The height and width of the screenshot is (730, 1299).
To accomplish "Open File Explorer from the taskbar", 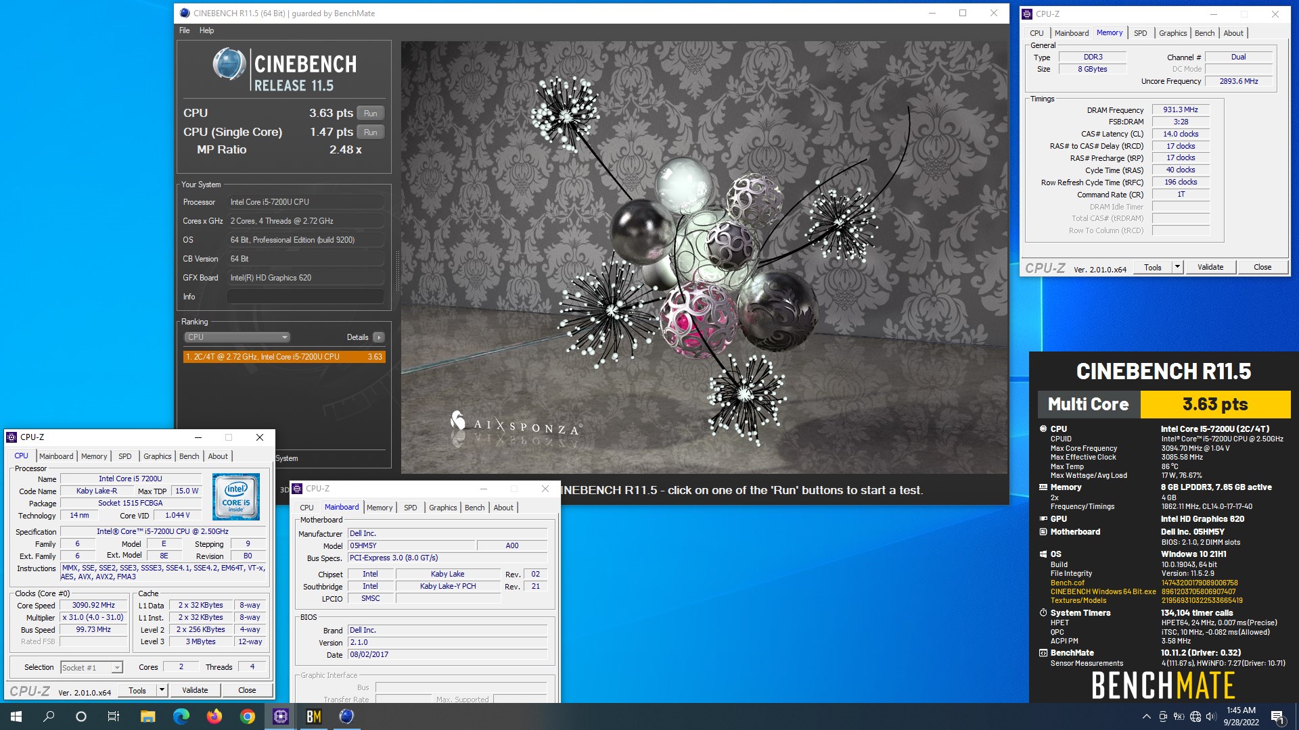I will click(x=148, y=716).
